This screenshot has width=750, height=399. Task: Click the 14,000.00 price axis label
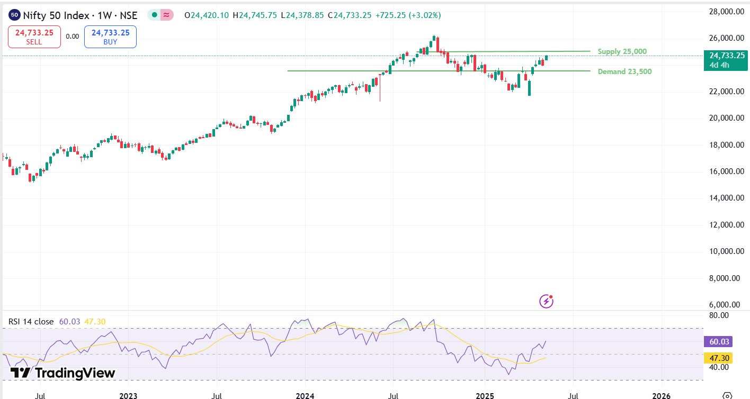point(727,198)
